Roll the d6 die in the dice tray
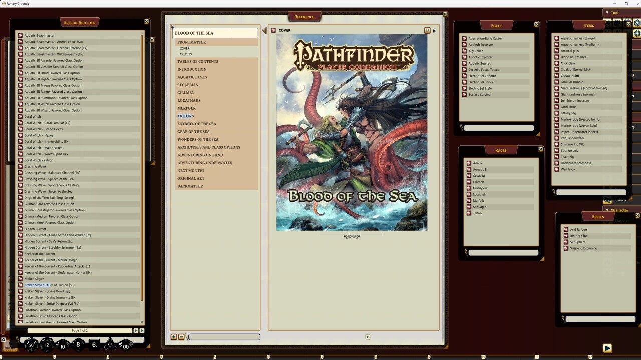Viewport: 641px width, 360px height. pos(94,345)
